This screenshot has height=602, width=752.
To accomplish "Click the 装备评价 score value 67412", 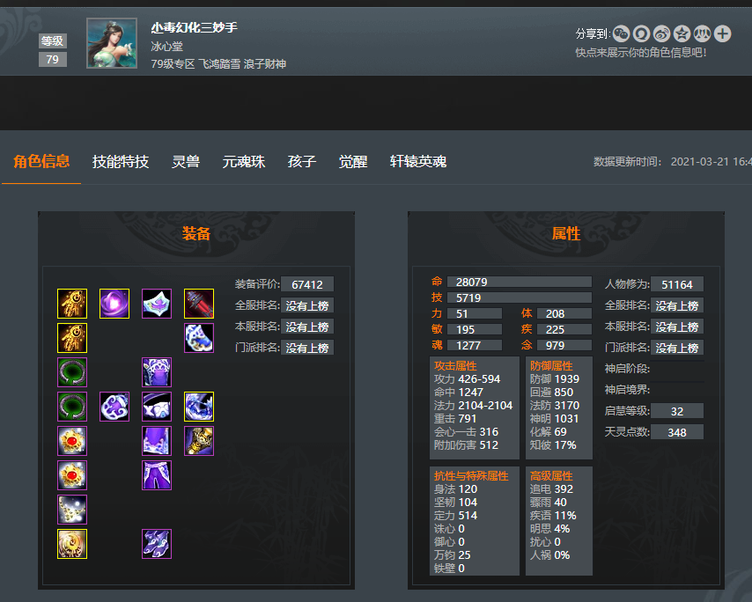I will point(307,284).
